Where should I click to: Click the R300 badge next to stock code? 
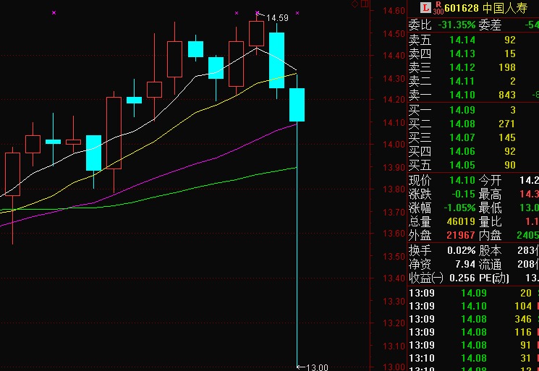coord(438,9)
